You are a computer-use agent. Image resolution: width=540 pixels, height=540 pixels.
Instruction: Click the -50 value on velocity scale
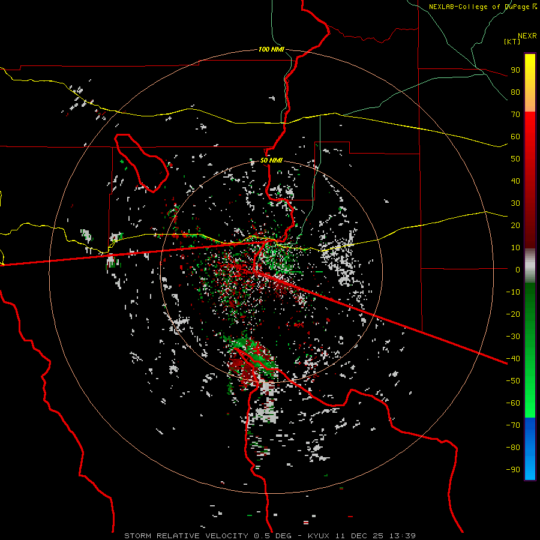coord(513,380)
